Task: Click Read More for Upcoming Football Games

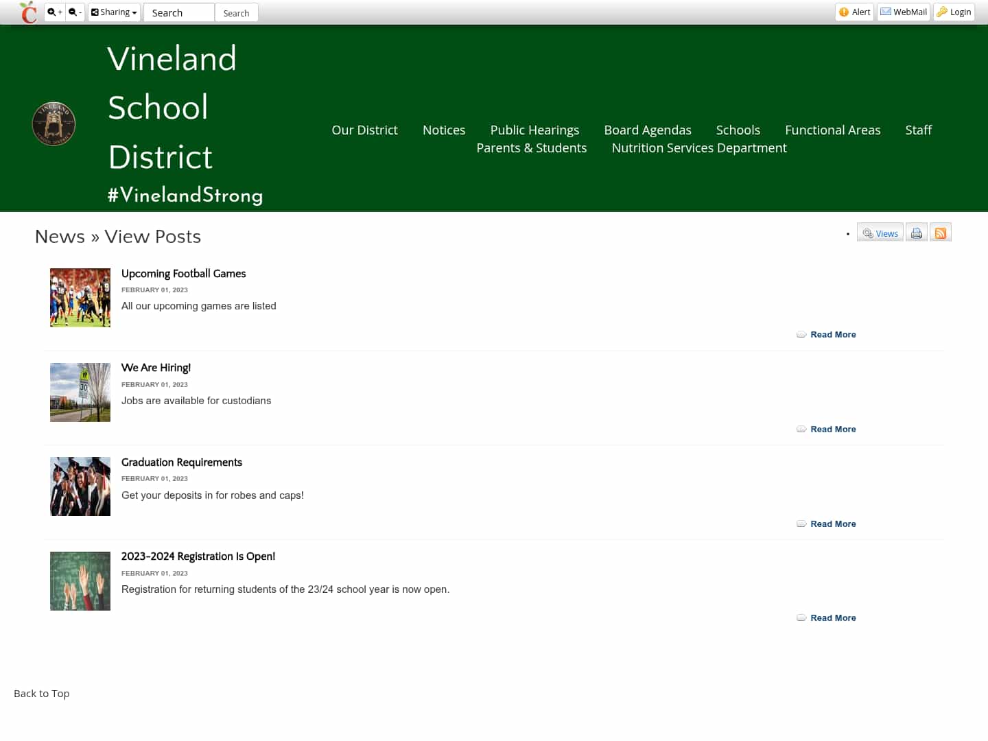Action: click(x=833, y=334)
